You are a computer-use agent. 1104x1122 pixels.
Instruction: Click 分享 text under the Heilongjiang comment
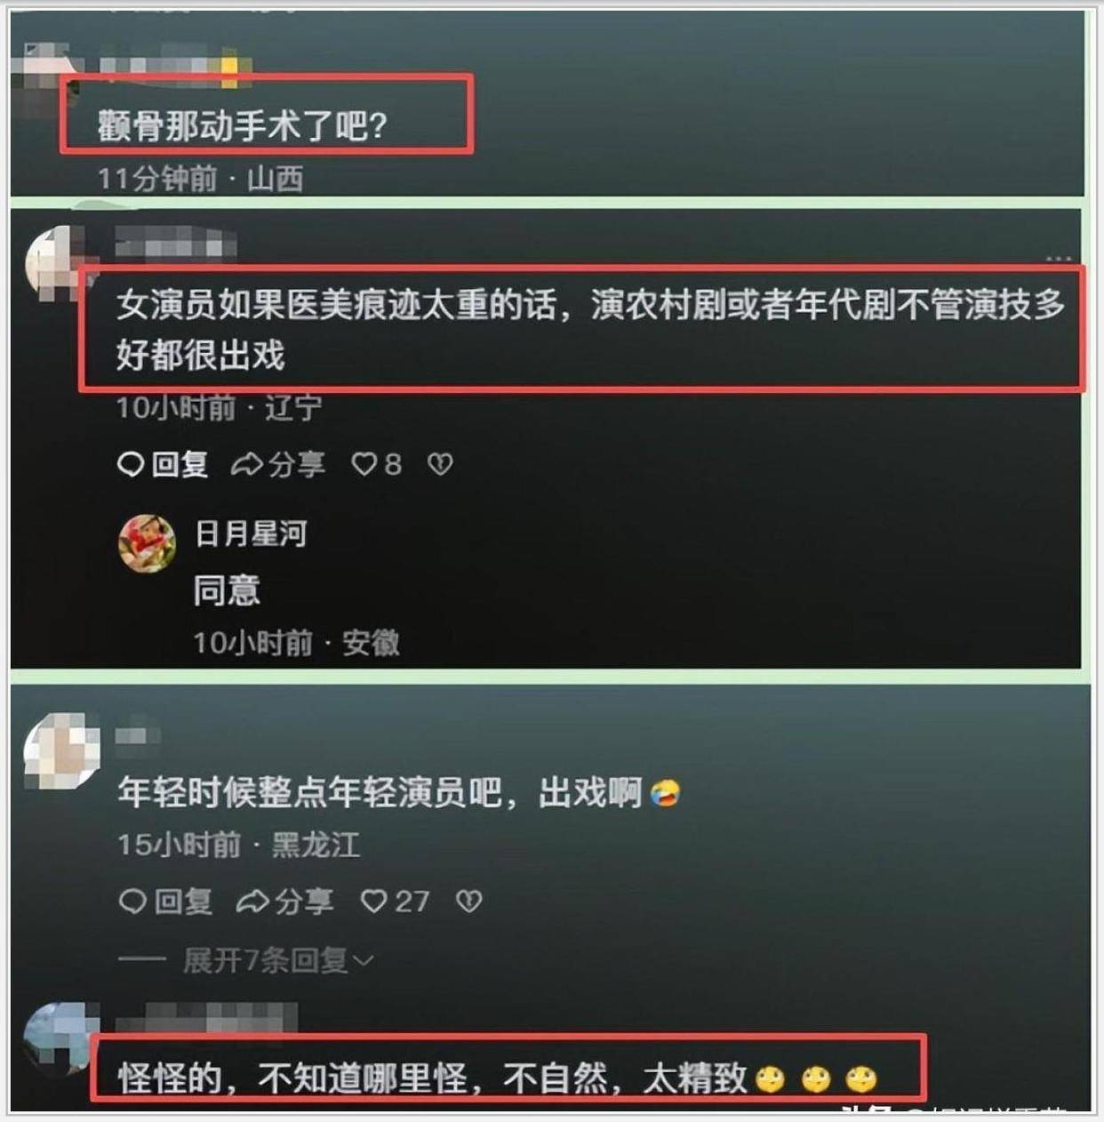coord(303,902)
